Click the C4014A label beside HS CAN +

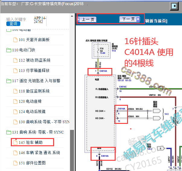[121, 109]
